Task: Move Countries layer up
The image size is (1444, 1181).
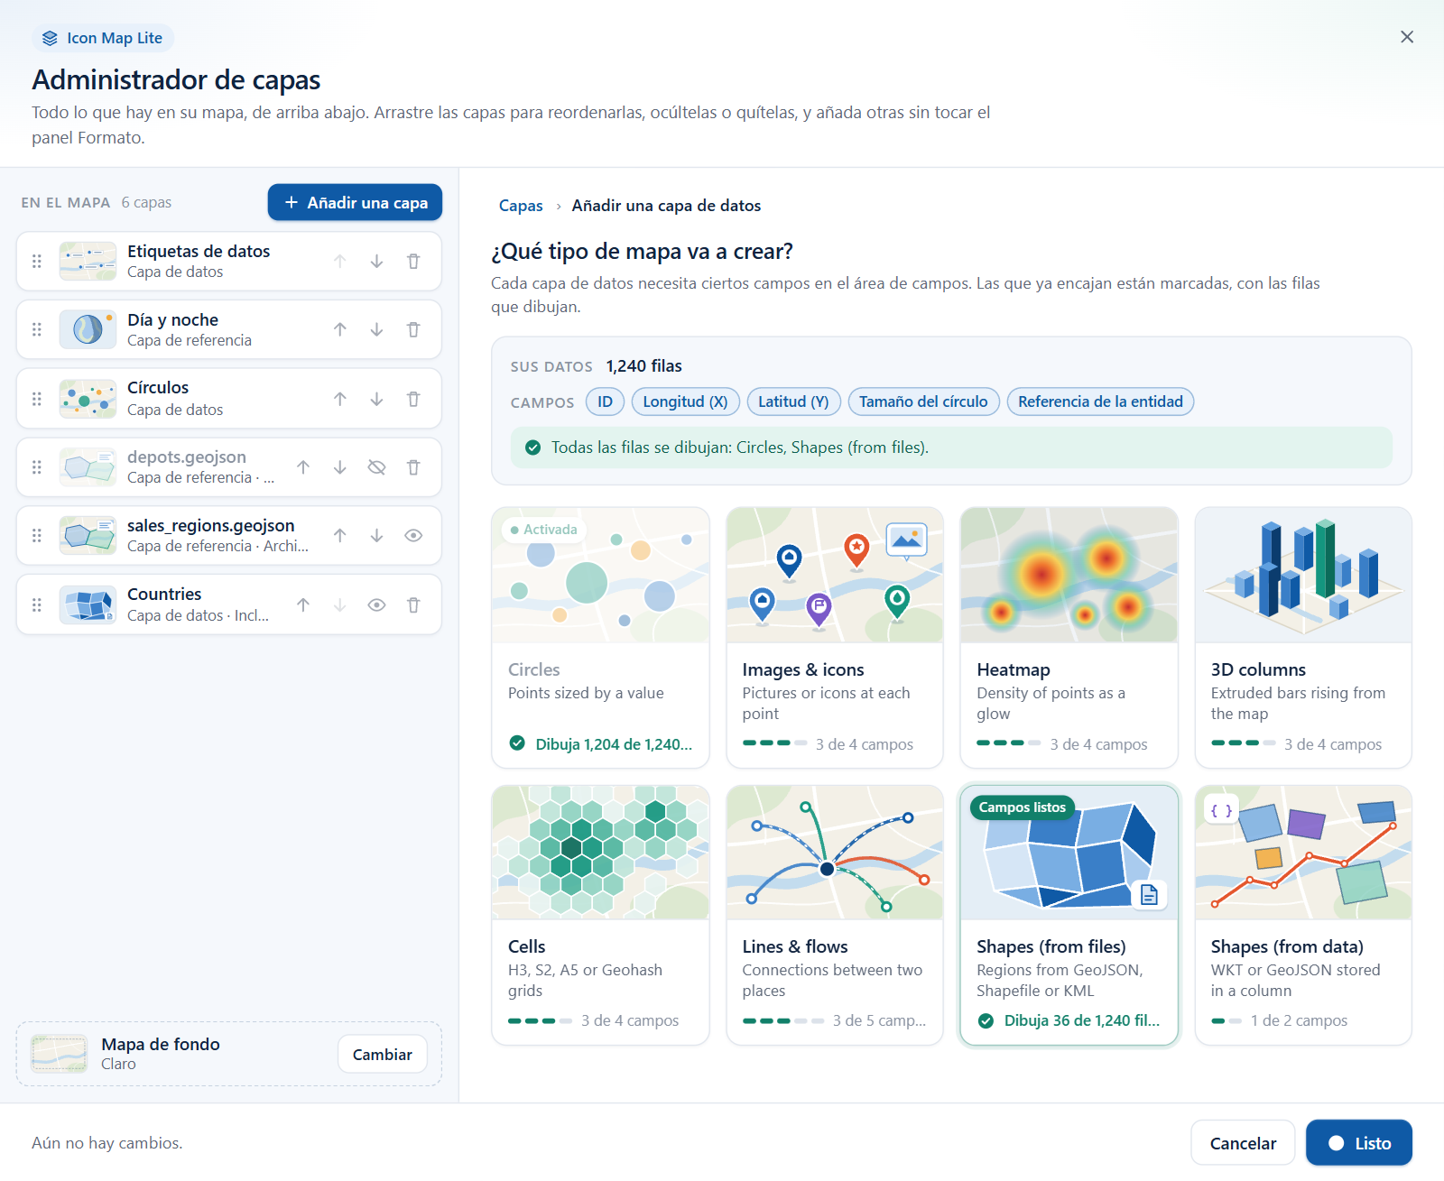Action: [303, 605]
